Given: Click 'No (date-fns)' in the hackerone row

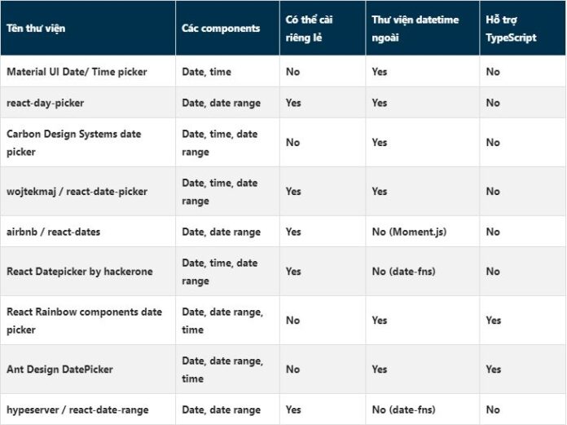Looking at the screenshot, I should pos(403,272).
